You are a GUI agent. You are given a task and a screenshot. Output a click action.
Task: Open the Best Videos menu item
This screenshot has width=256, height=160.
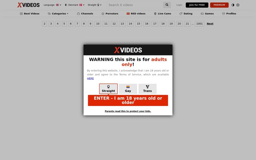coord(30,14)
